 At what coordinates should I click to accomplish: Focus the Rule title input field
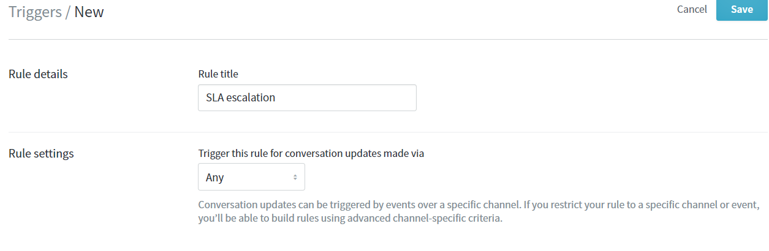pos(306,98)
